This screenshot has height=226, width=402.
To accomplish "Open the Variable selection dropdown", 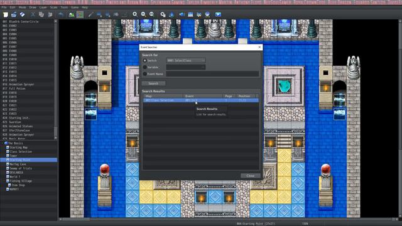I will pyautogui.click(x=186, y=67).
